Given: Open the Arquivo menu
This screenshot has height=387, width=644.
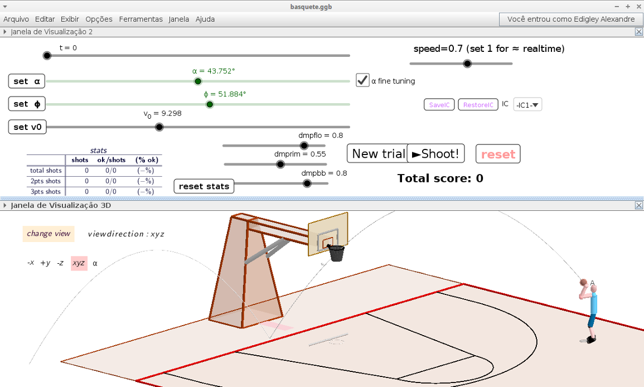Looking at the screenshot, I should [16, 19].
